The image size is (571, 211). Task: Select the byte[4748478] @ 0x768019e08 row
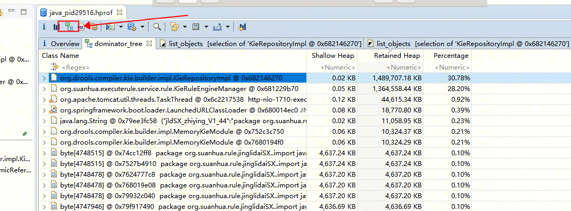[x=255, y=185]
